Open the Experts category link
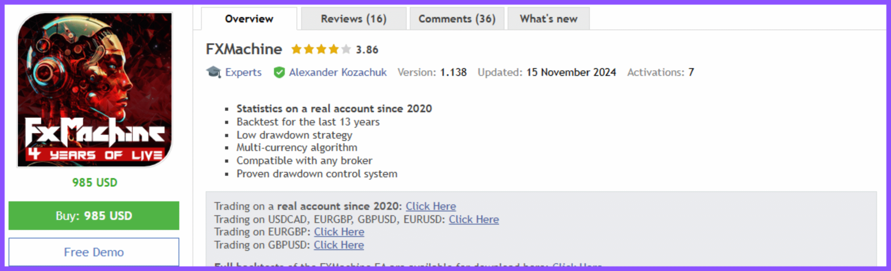Image resolution: width=891 pixels, height=271 pixels. click(243, 72)
